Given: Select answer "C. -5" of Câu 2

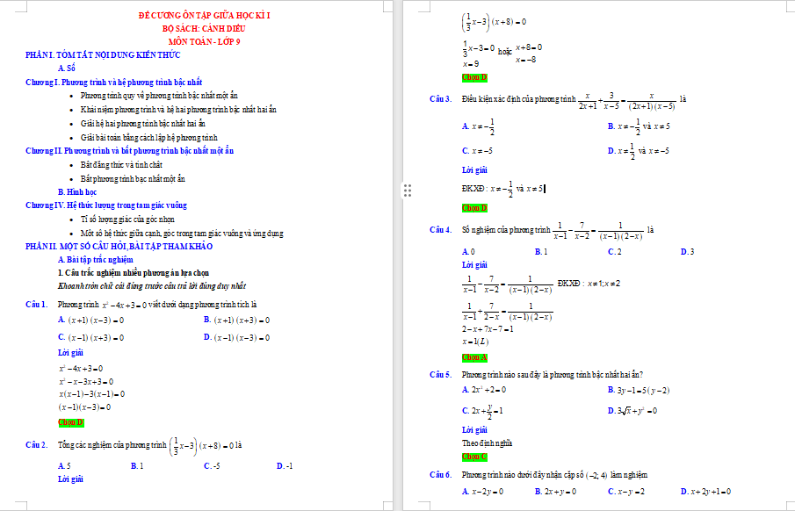Looking at the screenshot, I should tap(212, 466).
